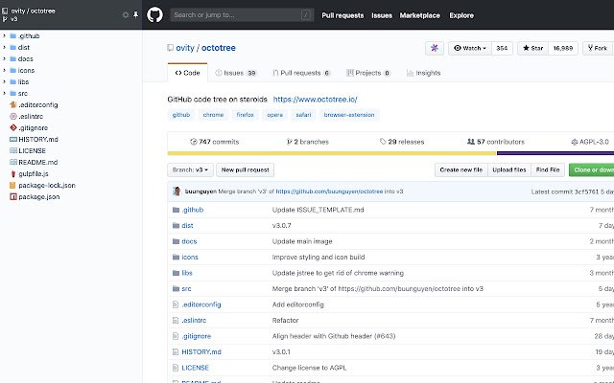Switch to the Code tab
614x383 pixels.
click(187, 73)
